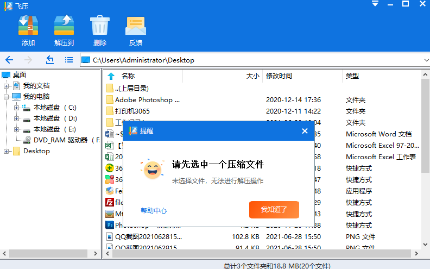The image size is (430, 269).
Task: Open the title bar dropdown menu triangle
Action: (375, 4)
